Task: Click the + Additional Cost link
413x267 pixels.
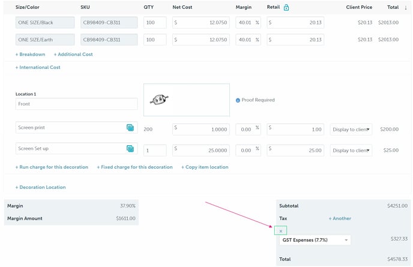Action: 73,54
